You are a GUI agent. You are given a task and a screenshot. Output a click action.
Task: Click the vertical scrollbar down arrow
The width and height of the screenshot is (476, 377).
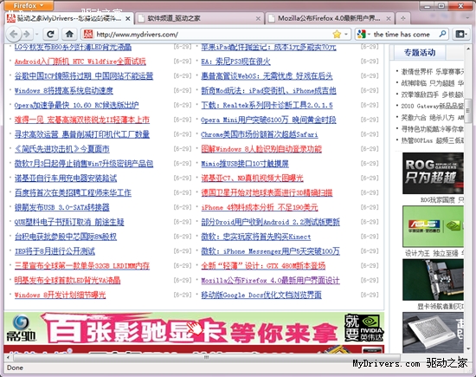[468, 349]
